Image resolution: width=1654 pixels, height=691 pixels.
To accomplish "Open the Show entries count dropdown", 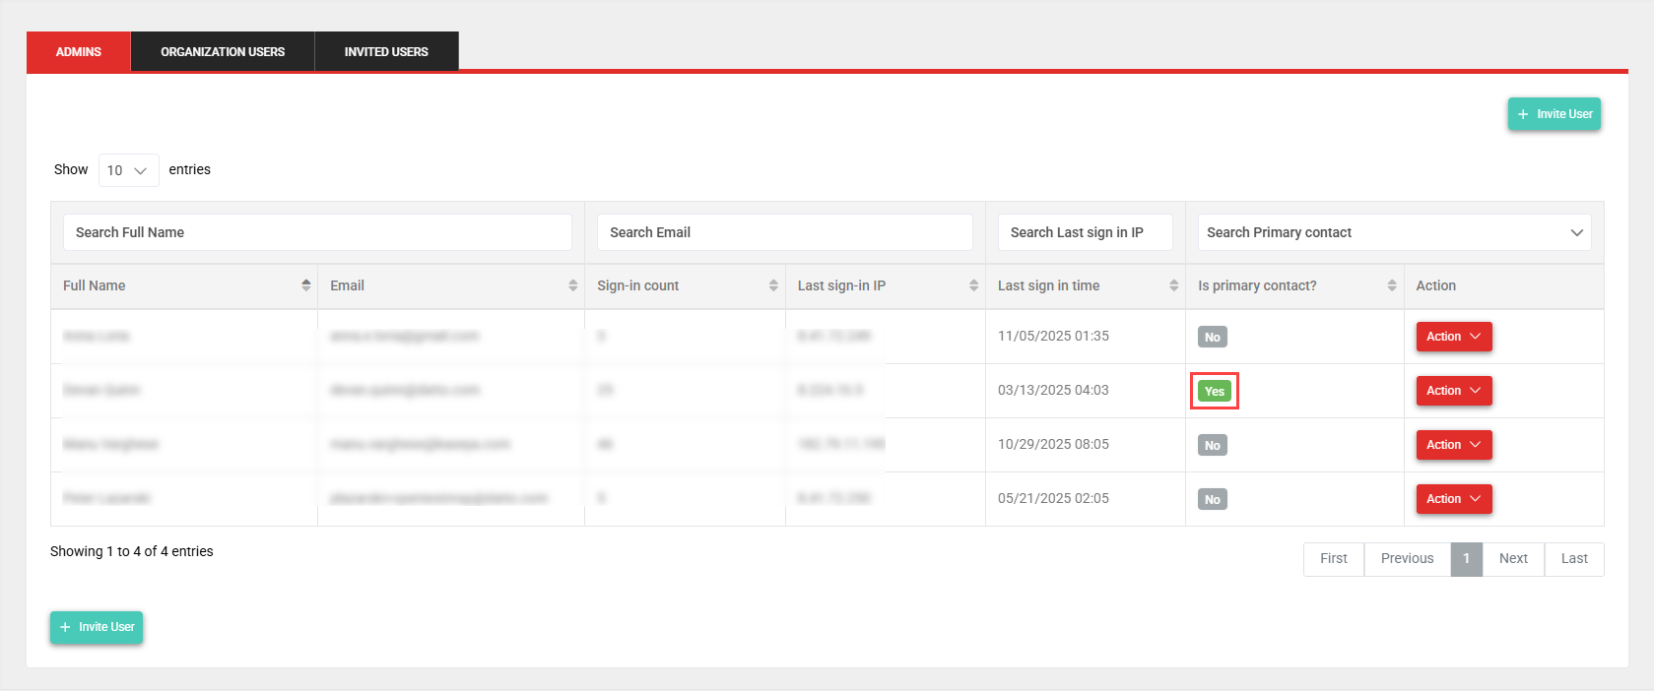I will (x=128, y=170).
